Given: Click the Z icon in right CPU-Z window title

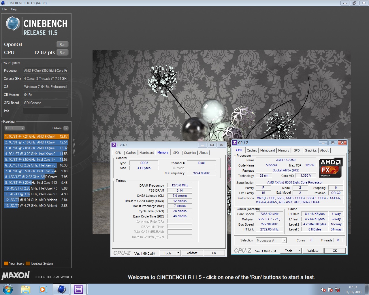Looking at the screenshot, I should pyautogui.click(x=235, y=143).
